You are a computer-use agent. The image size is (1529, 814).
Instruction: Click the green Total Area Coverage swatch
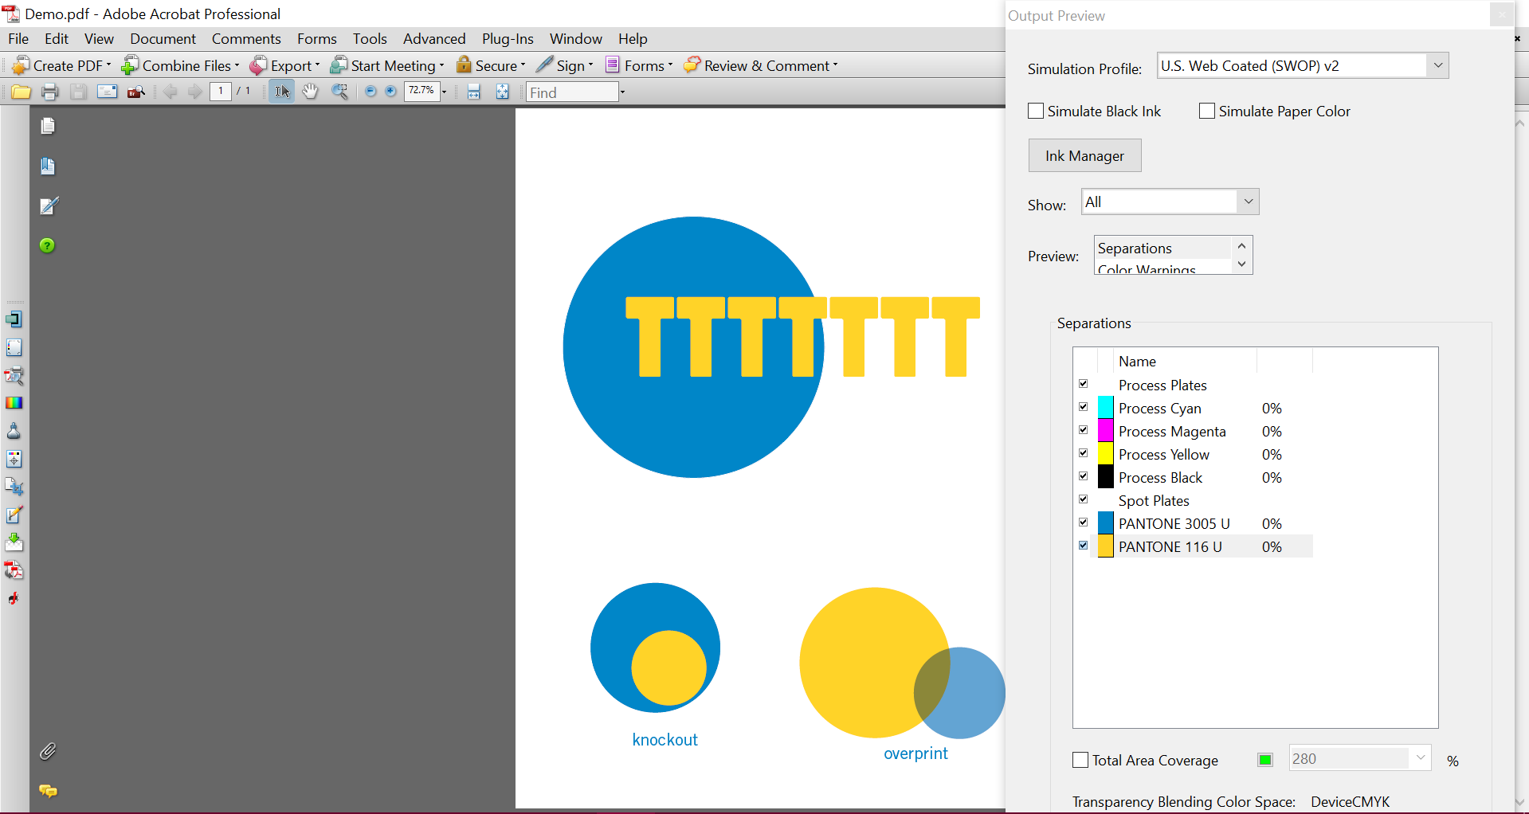point(1265,760)
